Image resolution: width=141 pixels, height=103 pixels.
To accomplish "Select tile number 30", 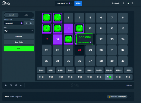I will [x=101, y=50].
